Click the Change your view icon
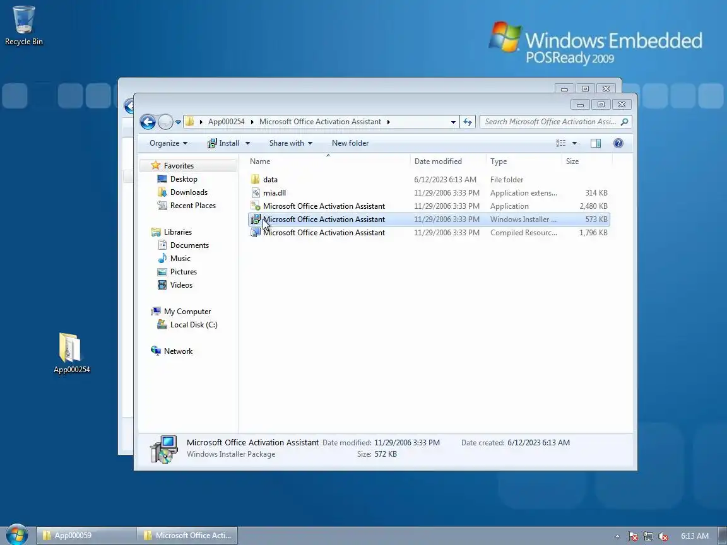The width and height of the screenshot is (727, 545). (x=560, y=143)
